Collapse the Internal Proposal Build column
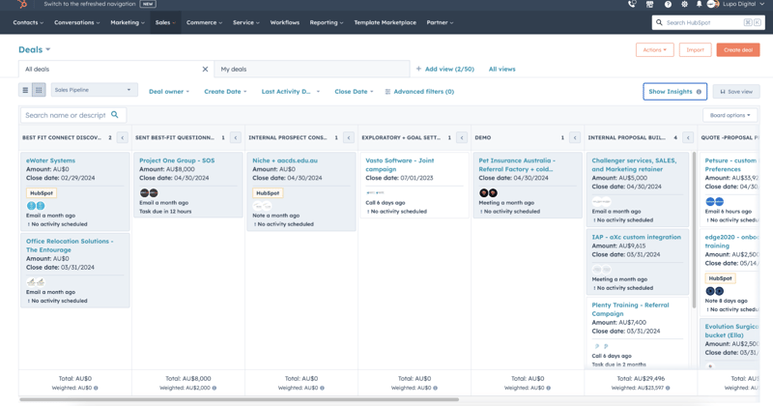 688,137
